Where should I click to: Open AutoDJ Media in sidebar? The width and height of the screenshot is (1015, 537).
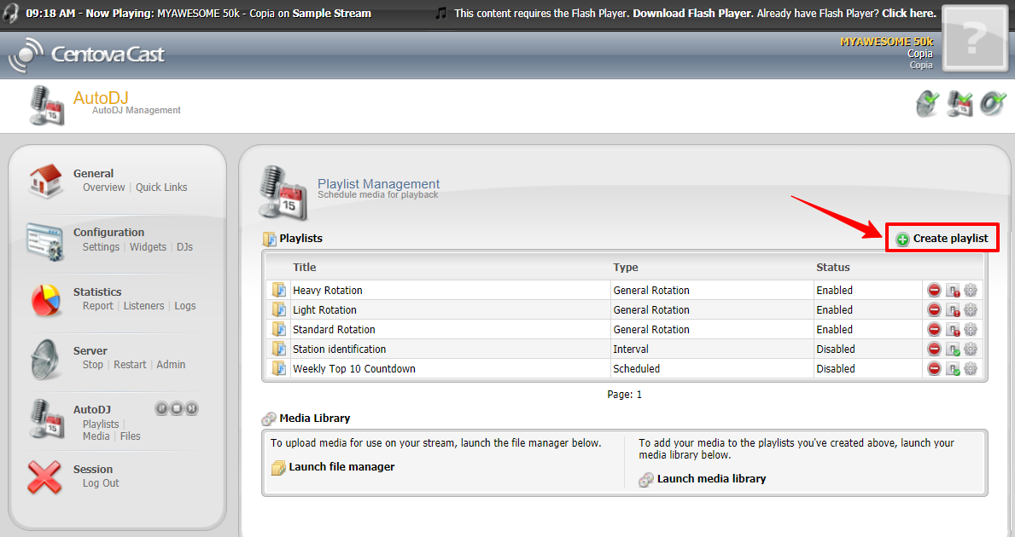tap(96, 436)
